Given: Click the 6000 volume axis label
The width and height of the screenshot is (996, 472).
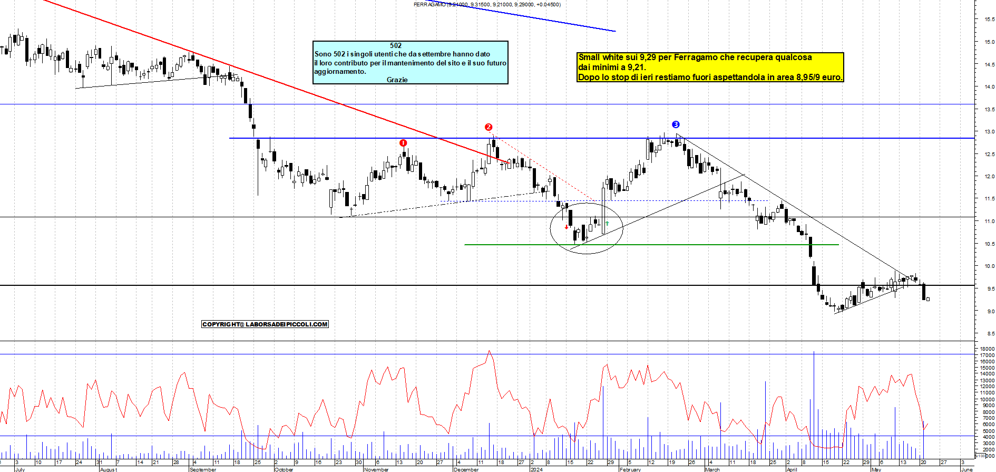Looking at the screenshot, I should (x=988, y=425).
